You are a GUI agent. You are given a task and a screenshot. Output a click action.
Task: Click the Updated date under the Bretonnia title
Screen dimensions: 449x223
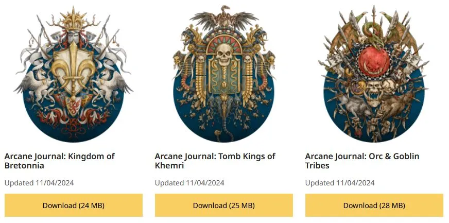[39, 183]
